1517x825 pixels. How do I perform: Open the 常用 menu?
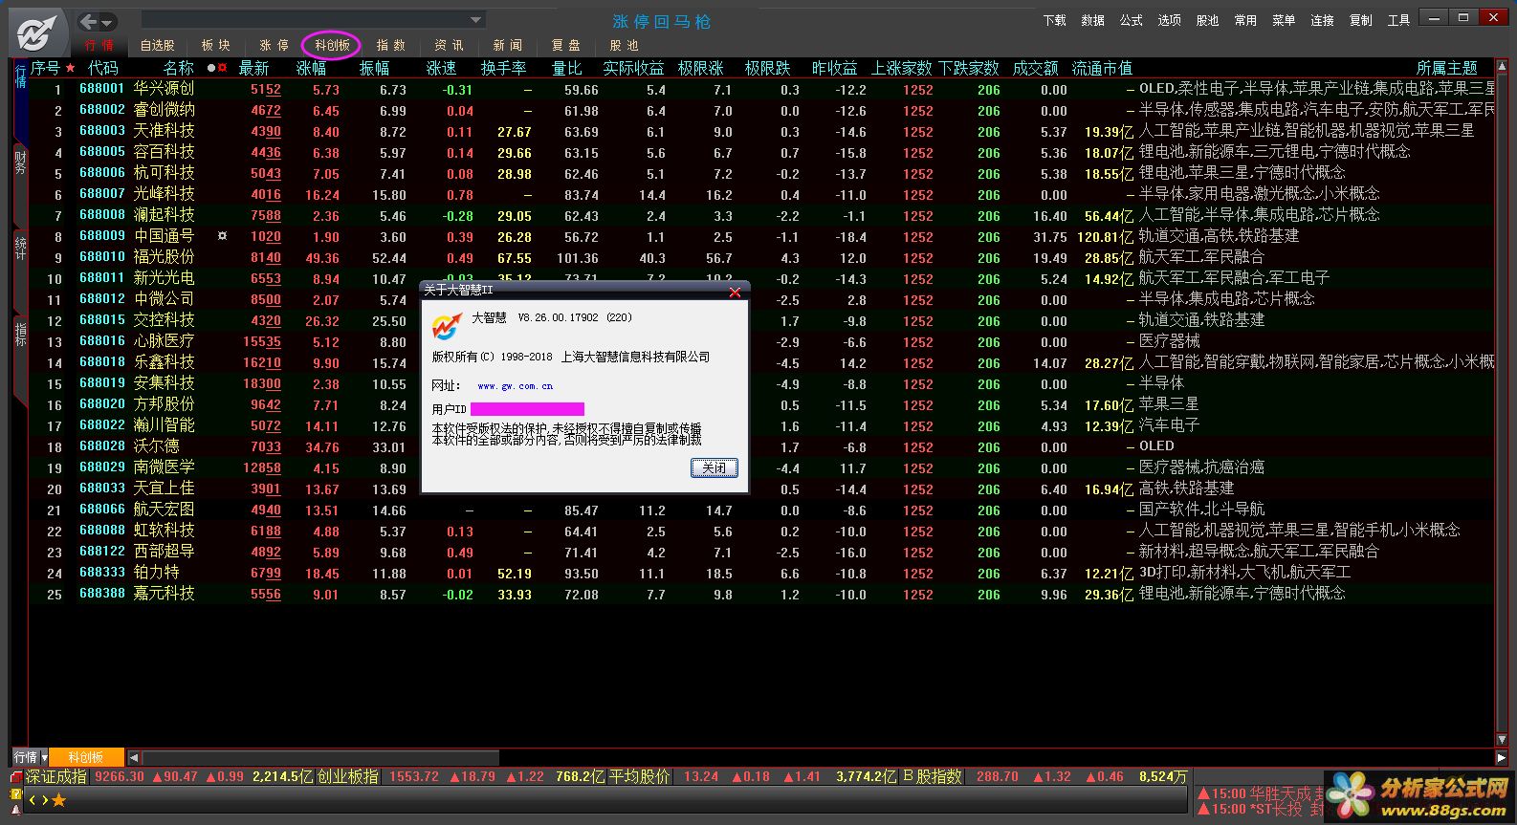(1245, 20)
